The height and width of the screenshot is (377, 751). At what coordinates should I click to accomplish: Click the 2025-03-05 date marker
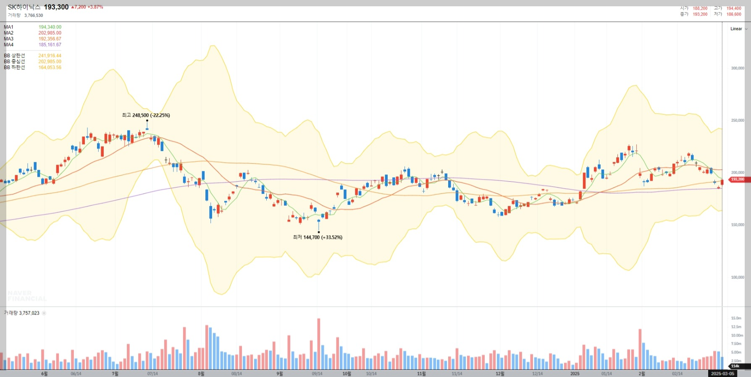point(722,374)
